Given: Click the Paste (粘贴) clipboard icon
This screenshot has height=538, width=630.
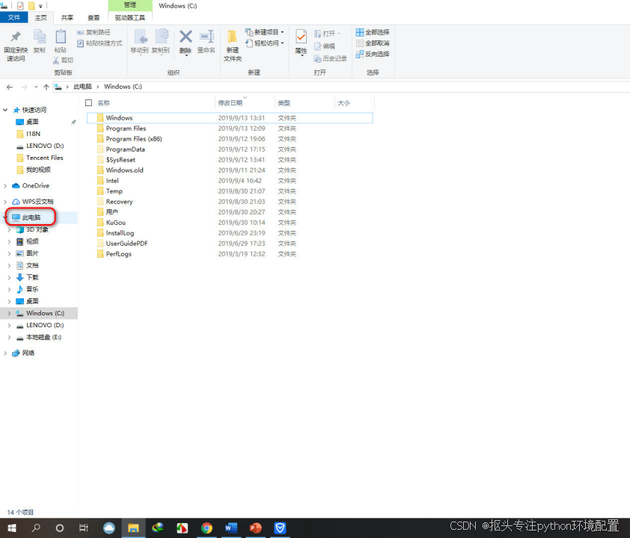Looking at the screenshot, I should click(x=61, y=41).
